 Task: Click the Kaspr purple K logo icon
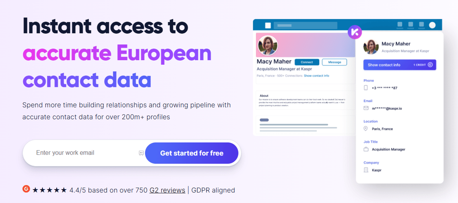[355, 32]
